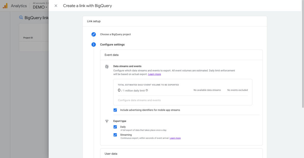Click the Data streams and events heading
This screenshot has width=304, height=158.
[x=127, y=66]
